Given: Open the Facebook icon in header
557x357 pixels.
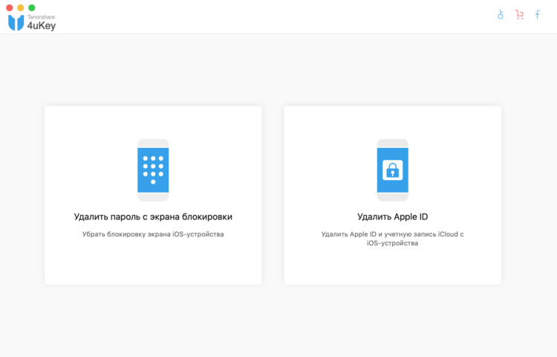Looking at the screenshot, I should point(538,15).
